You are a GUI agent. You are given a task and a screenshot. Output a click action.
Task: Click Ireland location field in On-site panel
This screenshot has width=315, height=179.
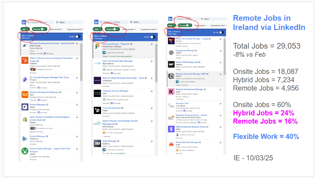(213, 19)
